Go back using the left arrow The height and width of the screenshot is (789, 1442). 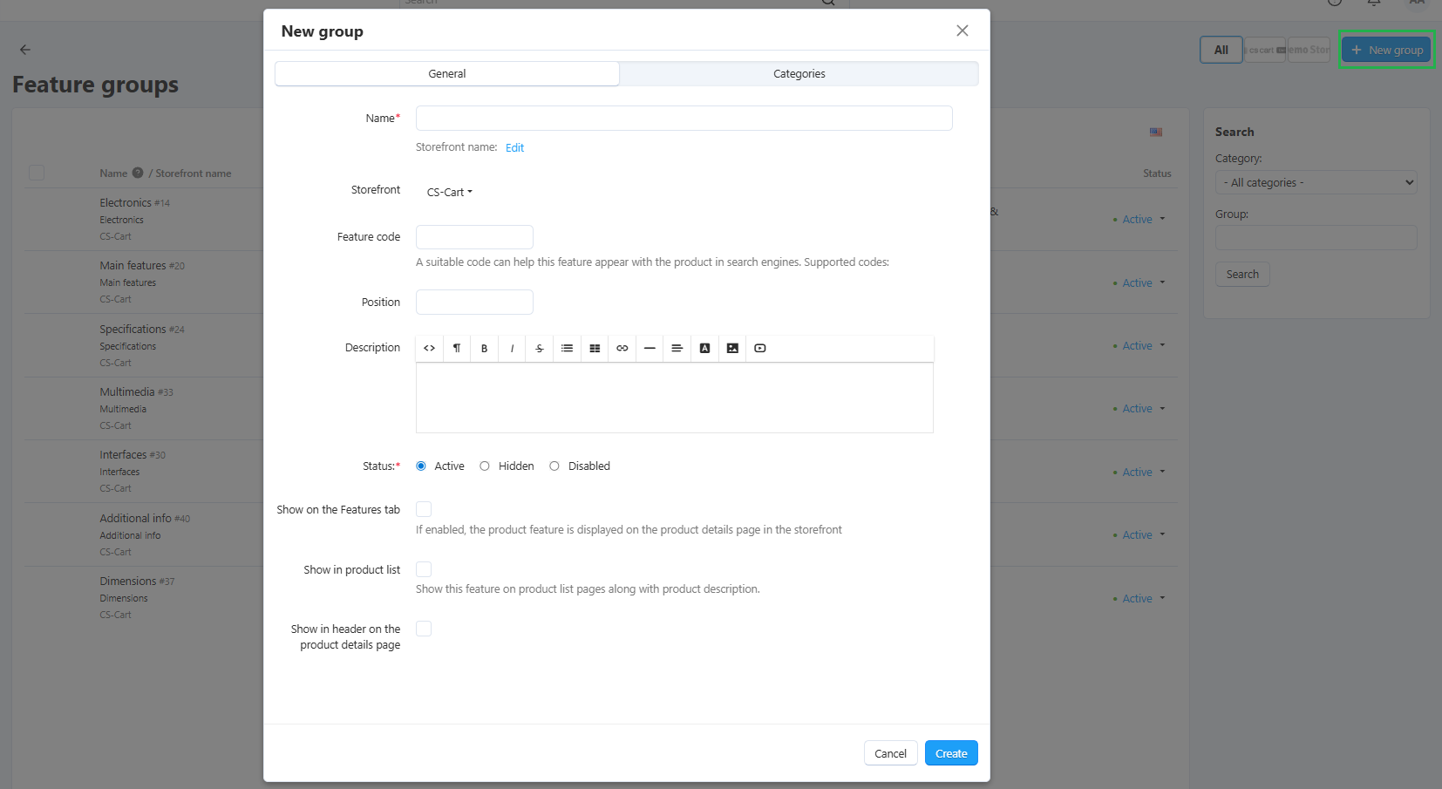click(x=25, y=50)
